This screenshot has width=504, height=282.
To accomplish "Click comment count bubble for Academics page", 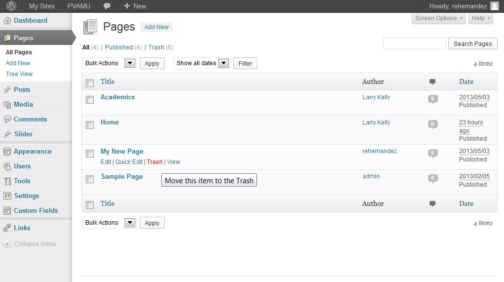I will (432, 99).
